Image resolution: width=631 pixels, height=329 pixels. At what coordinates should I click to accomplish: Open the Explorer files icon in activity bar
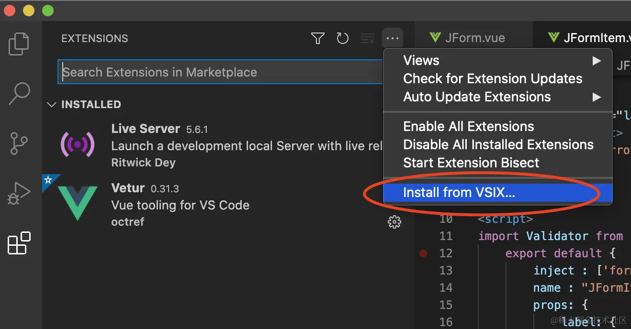tap(20, 44)
